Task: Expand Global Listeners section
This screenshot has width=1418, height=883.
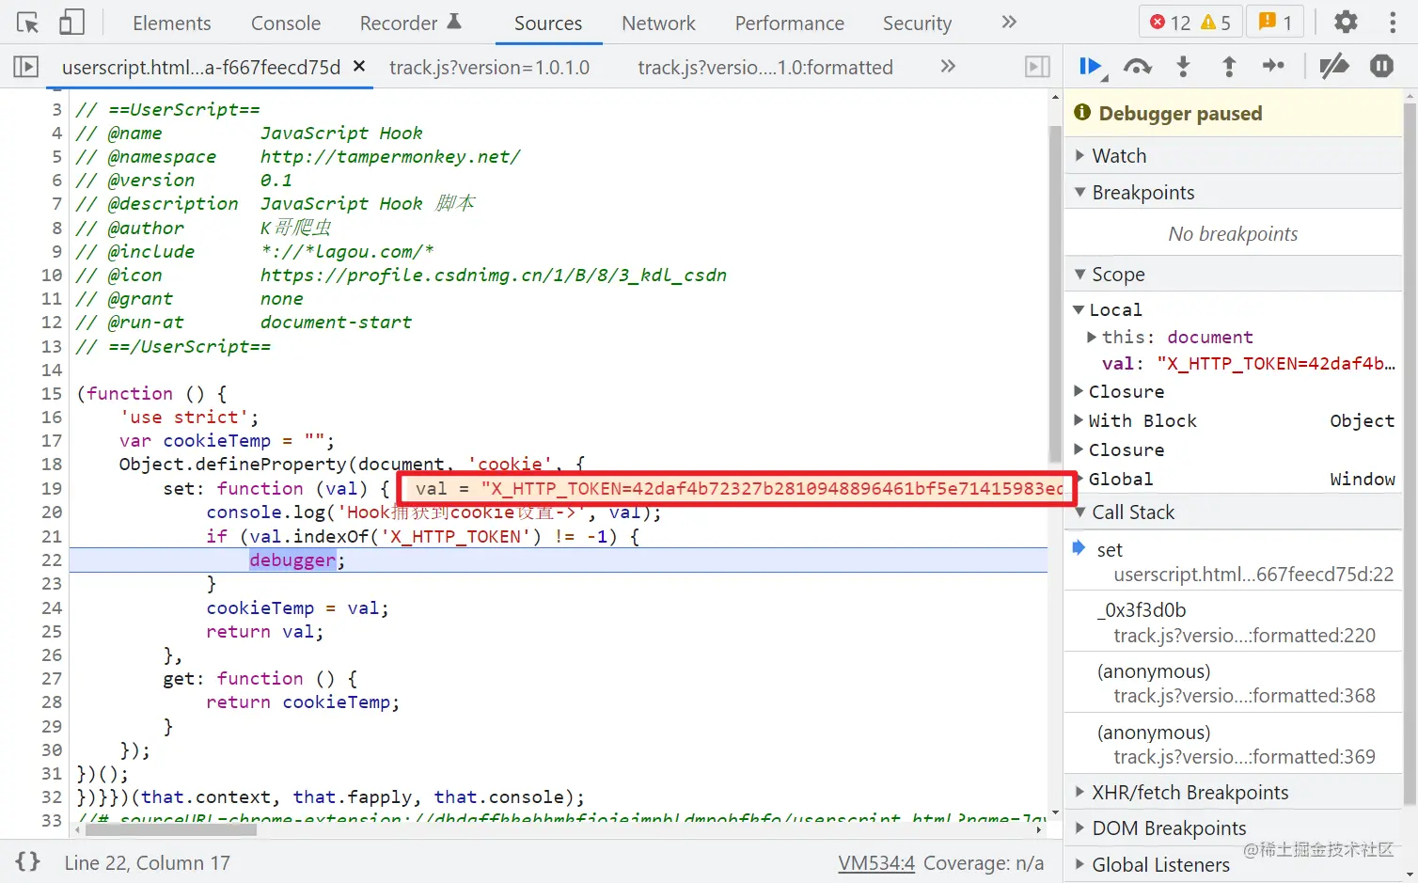Action: [1233, 864]
